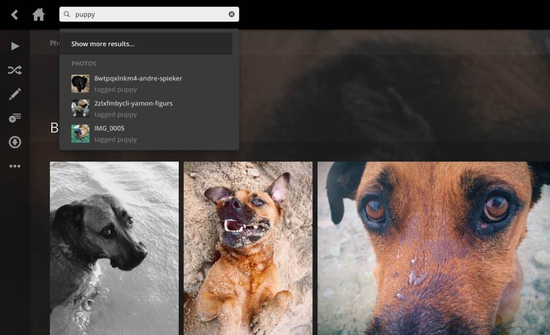Open the pencil edit icon
This screenshot has height=335, width=550.
[x=15, y=94]
